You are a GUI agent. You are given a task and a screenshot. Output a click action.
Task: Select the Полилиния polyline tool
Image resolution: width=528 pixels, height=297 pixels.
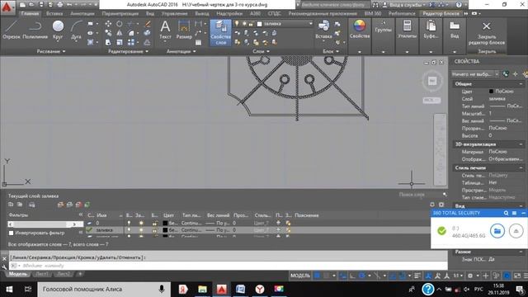coord(35,30)
